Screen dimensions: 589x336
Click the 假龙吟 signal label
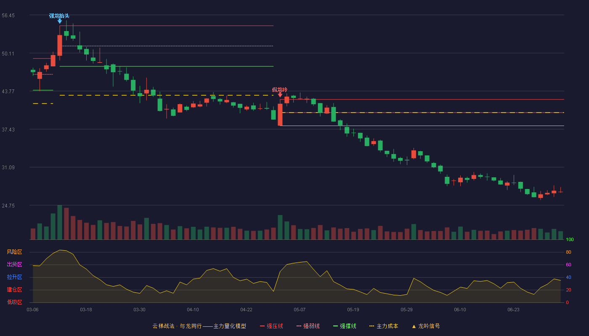click(280, 90)
